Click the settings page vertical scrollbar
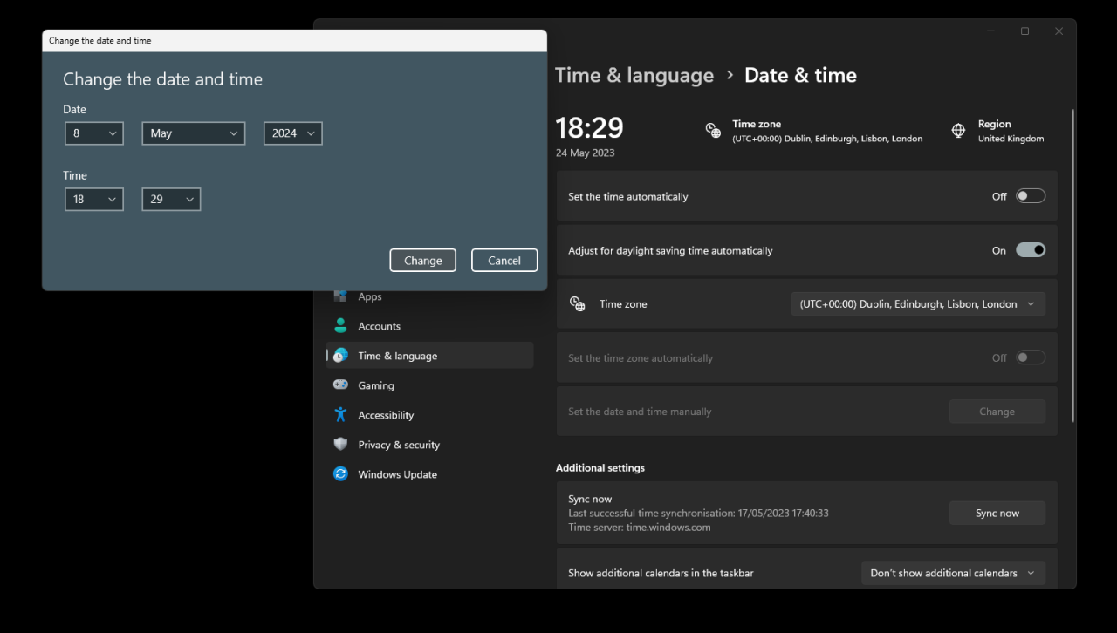 tap(1072, 262)
